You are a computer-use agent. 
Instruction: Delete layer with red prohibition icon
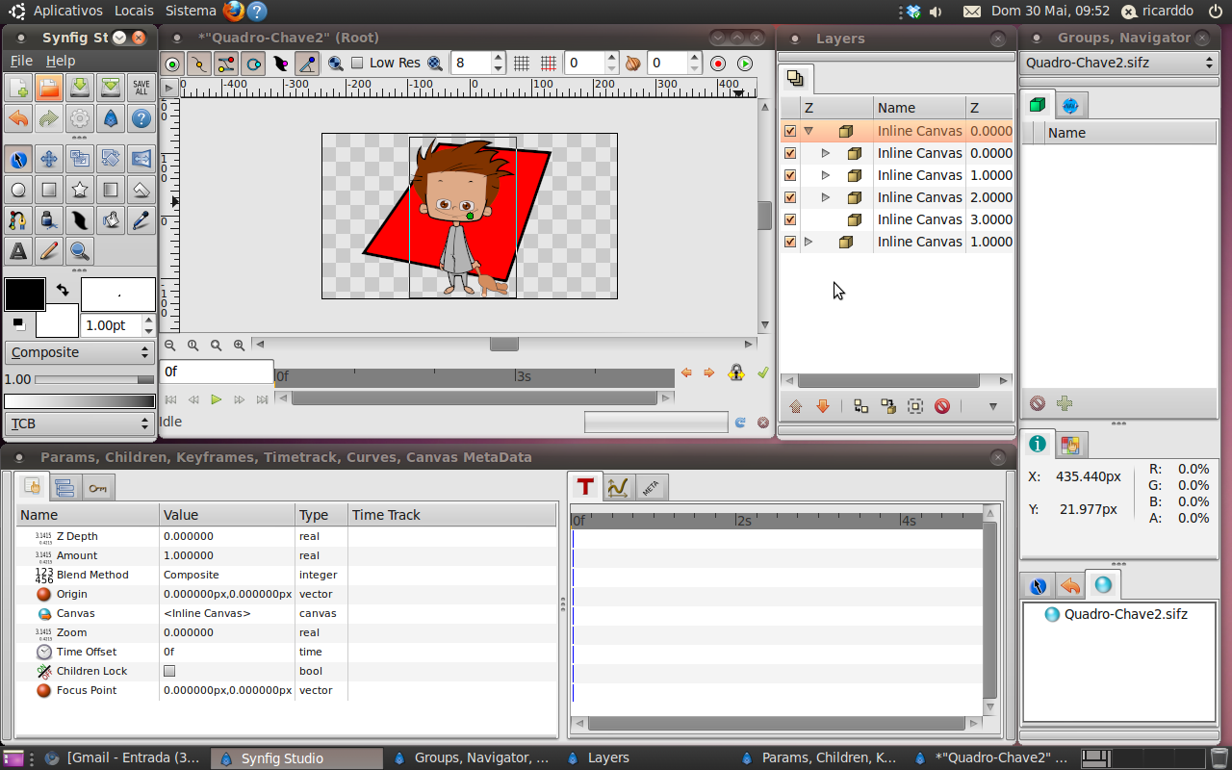tap(942, 406)
